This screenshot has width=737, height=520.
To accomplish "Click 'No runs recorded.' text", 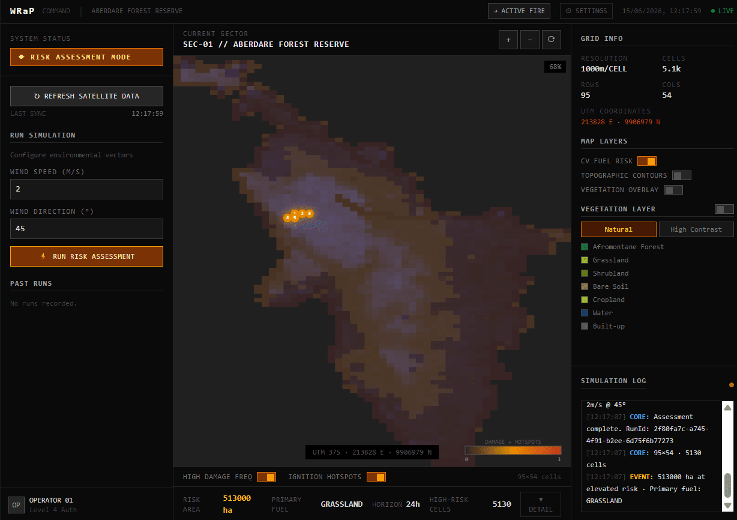I will tap(44, 303).
